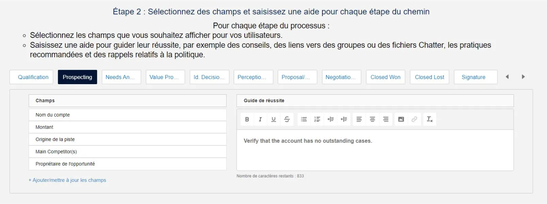Select the Signature stage tab

473,77
